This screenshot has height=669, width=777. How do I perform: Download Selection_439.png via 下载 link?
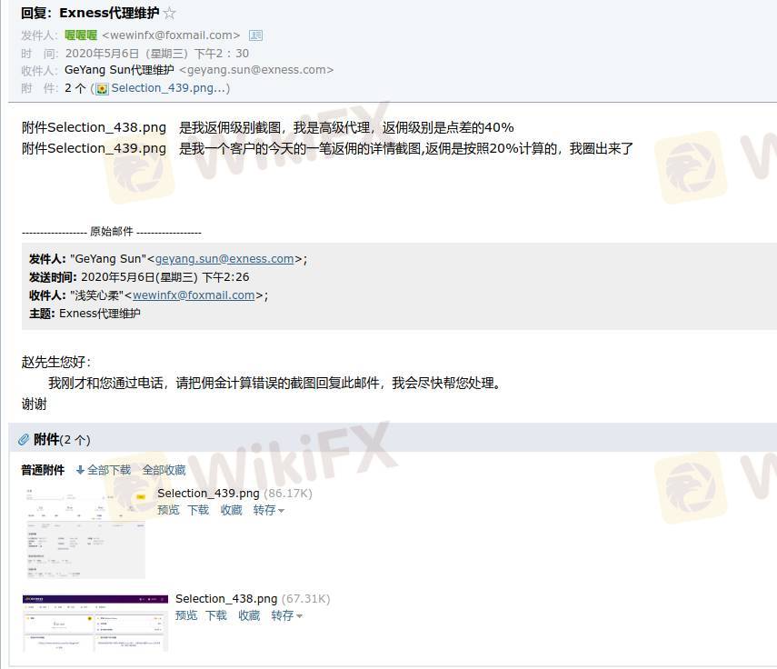[x=198, y=511]
